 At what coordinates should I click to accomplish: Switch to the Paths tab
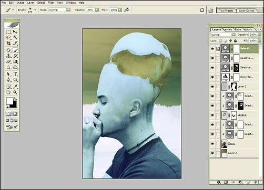(x=238, y=29)
